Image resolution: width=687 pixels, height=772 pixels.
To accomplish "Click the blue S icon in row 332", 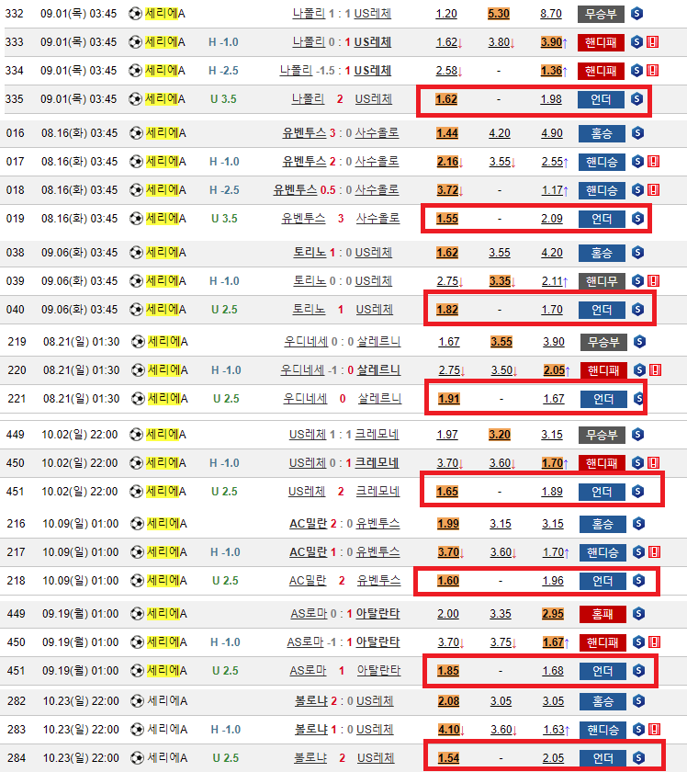I will coord(638,14).
